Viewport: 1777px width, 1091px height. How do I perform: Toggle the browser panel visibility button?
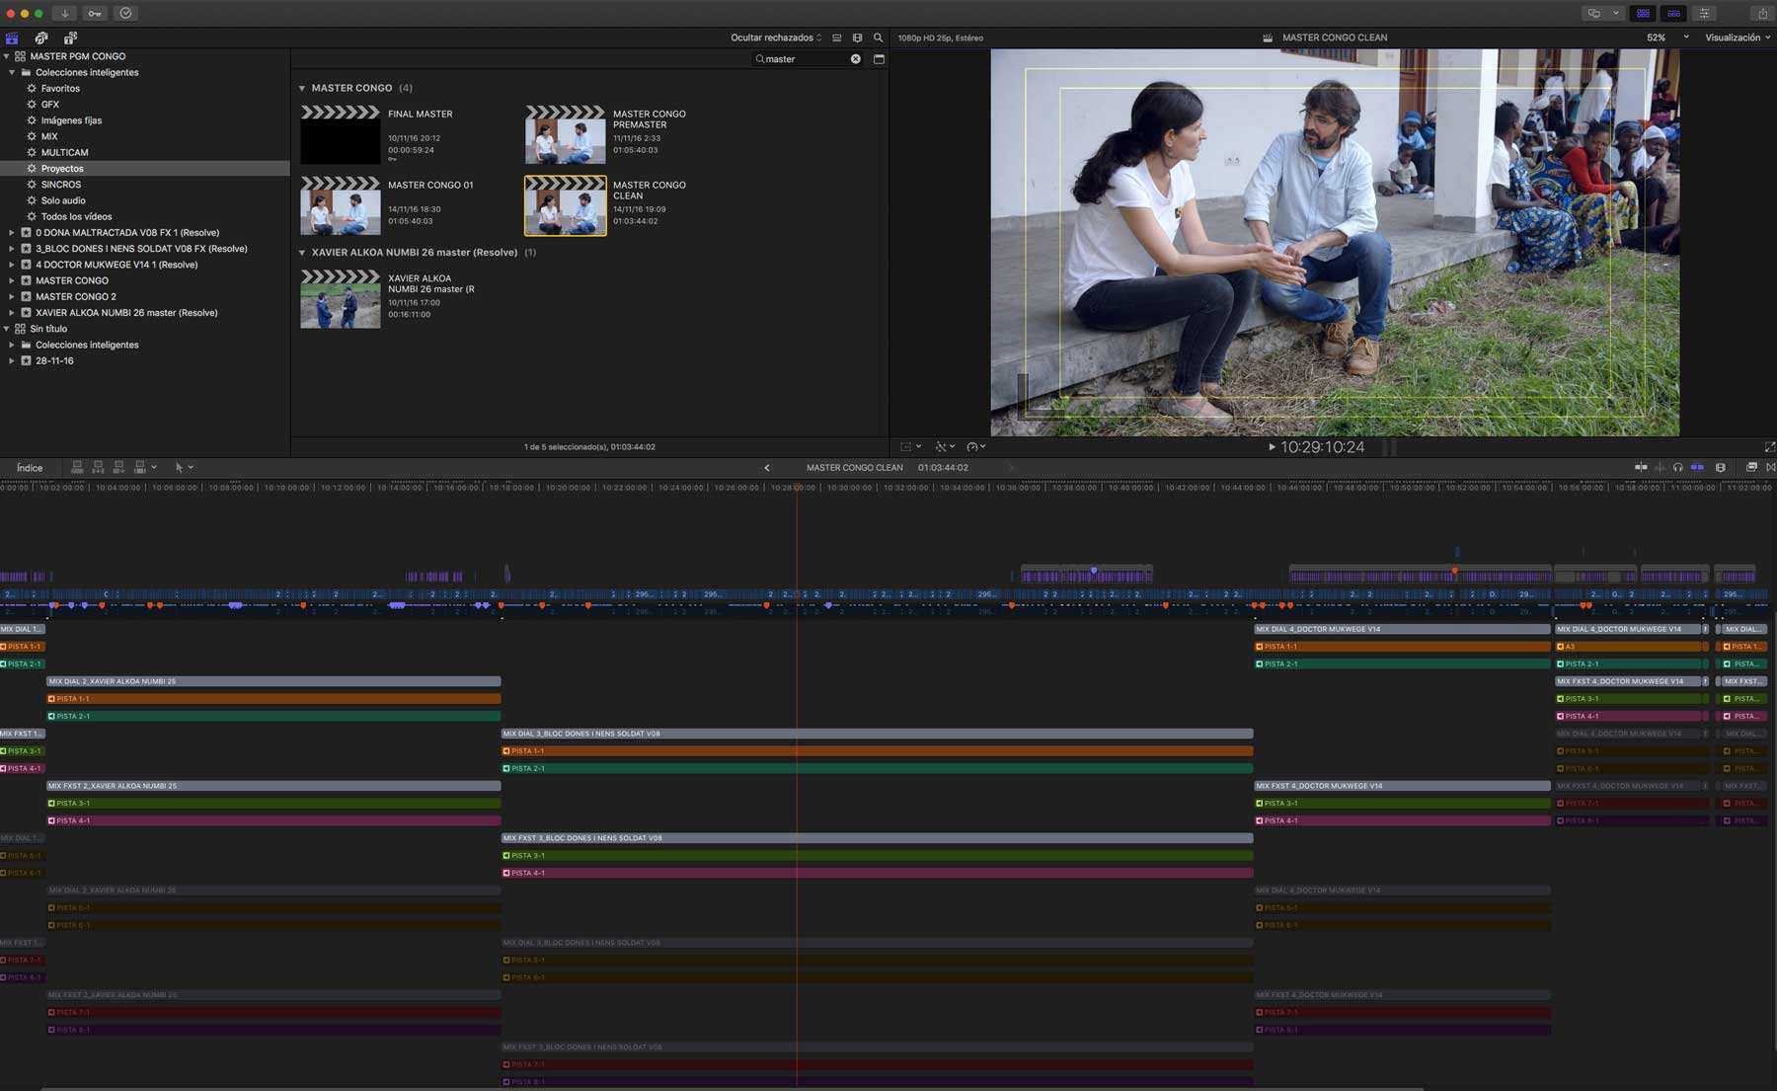1643,13
